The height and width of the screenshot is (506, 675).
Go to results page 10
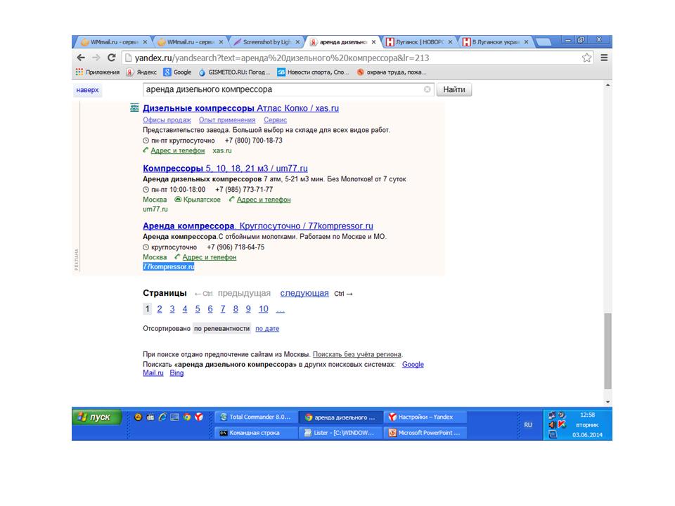pos(264,309)
